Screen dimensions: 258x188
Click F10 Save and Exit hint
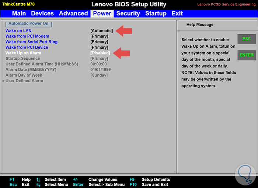point(149,185)
